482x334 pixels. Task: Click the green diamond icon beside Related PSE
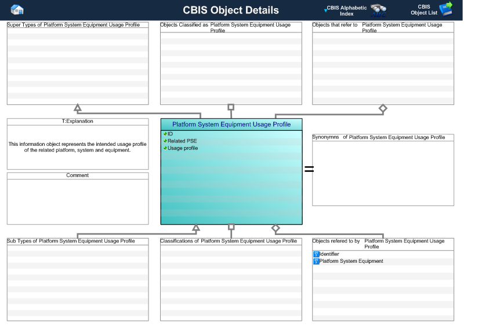(165, 141)
